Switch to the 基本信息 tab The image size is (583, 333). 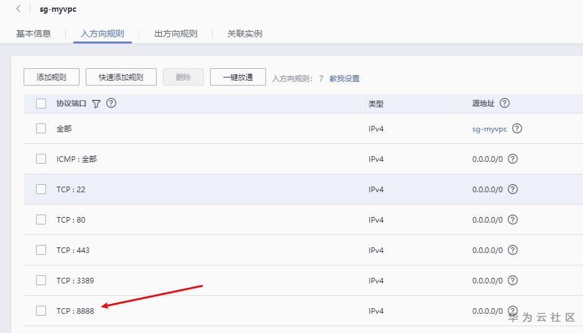(x=34, y=33)
